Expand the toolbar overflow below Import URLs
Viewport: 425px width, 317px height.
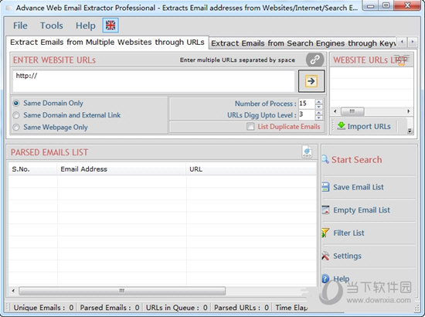pos(410,131)
